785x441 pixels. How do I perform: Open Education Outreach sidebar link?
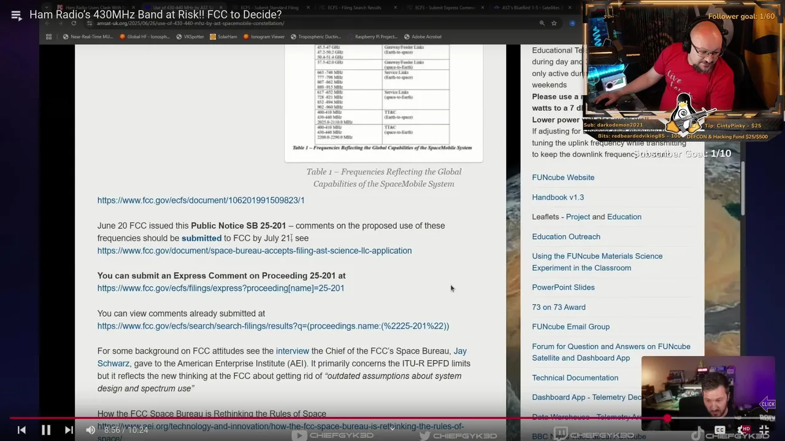pos(566,236)
